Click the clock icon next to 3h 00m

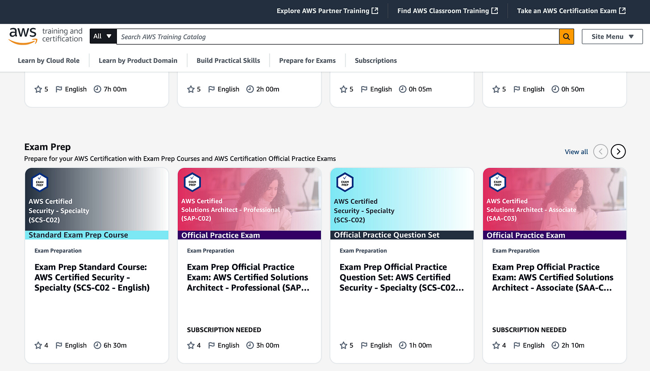[x=250, y=345]
